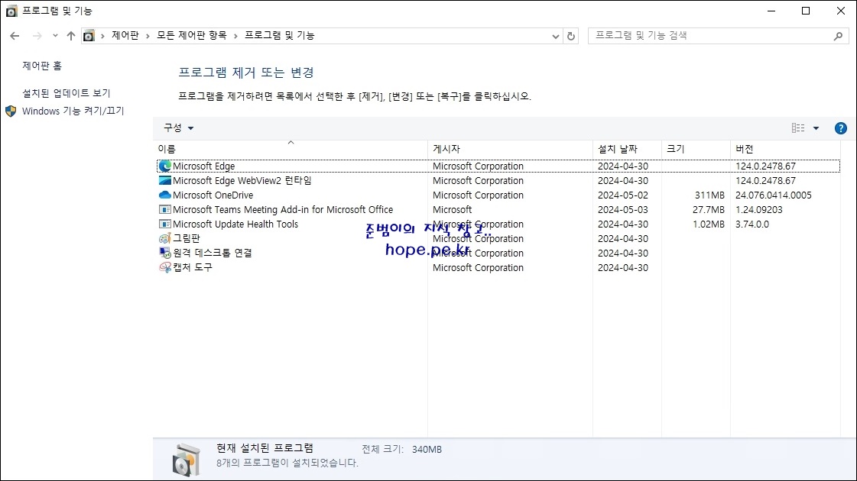Select Microsoft Edge WebView2 런타임 entry
This screenshot has width=857, height=481.
click(x=242, y=180)
